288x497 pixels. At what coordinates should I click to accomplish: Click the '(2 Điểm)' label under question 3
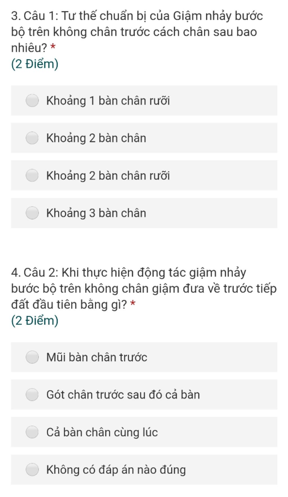pos(35,64)
